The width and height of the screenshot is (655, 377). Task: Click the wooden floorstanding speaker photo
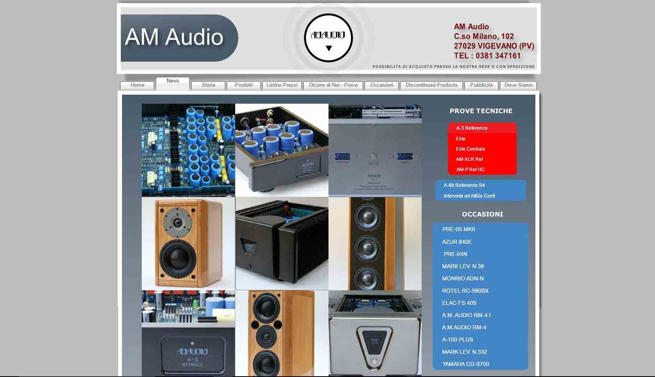pos(282,334)
